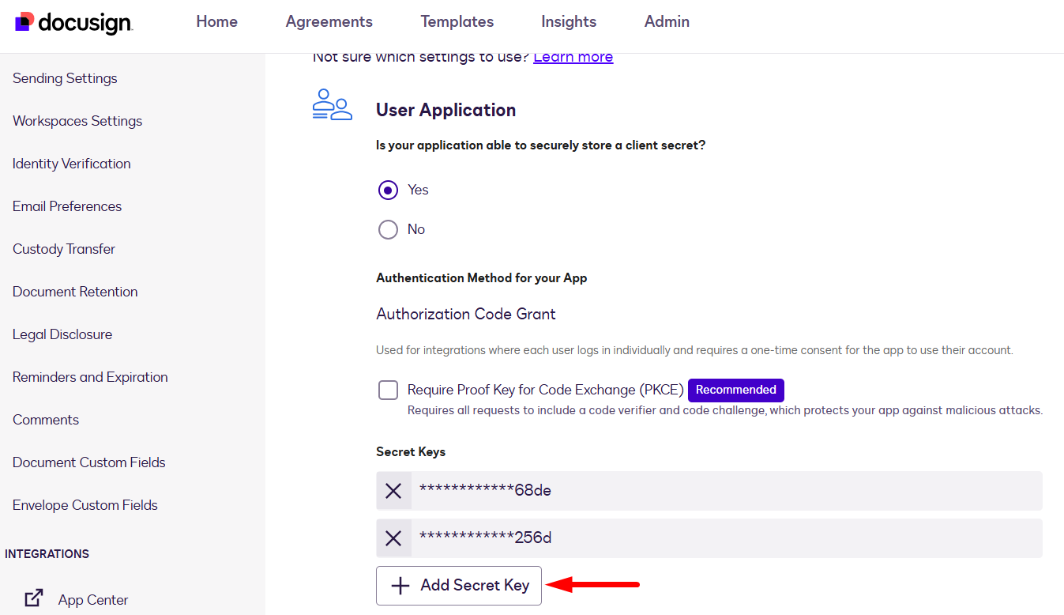
Task: Follow the Learn more link
Action: [573, 57]
